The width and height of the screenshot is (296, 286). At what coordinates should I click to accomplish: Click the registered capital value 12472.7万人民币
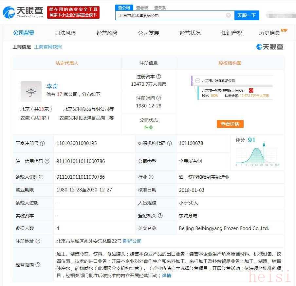(x=149, y=84)
